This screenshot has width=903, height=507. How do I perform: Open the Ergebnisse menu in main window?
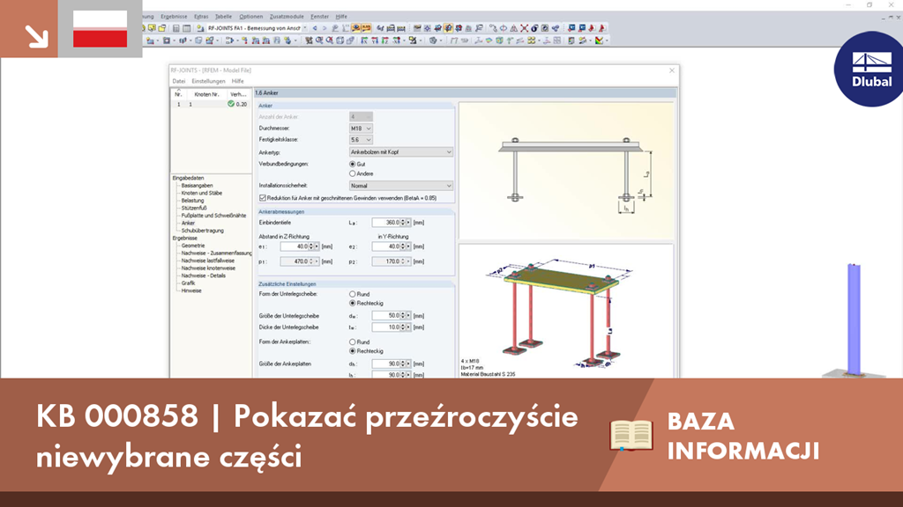tap(174, 17)
